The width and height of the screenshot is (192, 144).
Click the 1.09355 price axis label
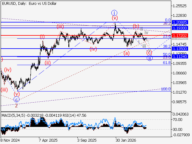(179, 63)
